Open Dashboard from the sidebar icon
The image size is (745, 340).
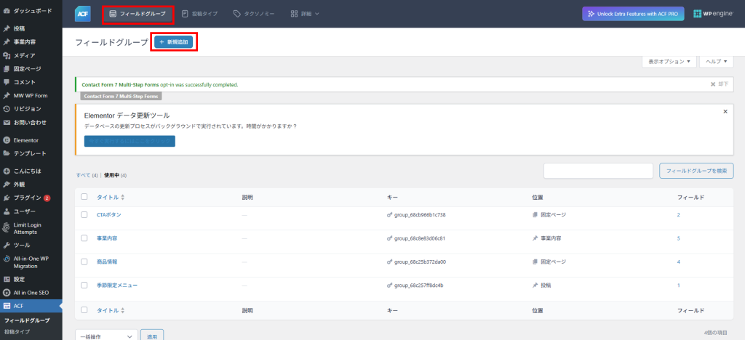coord(7,12)
